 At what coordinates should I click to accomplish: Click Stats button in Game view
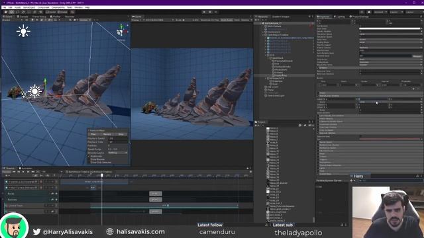coord(237,20)
